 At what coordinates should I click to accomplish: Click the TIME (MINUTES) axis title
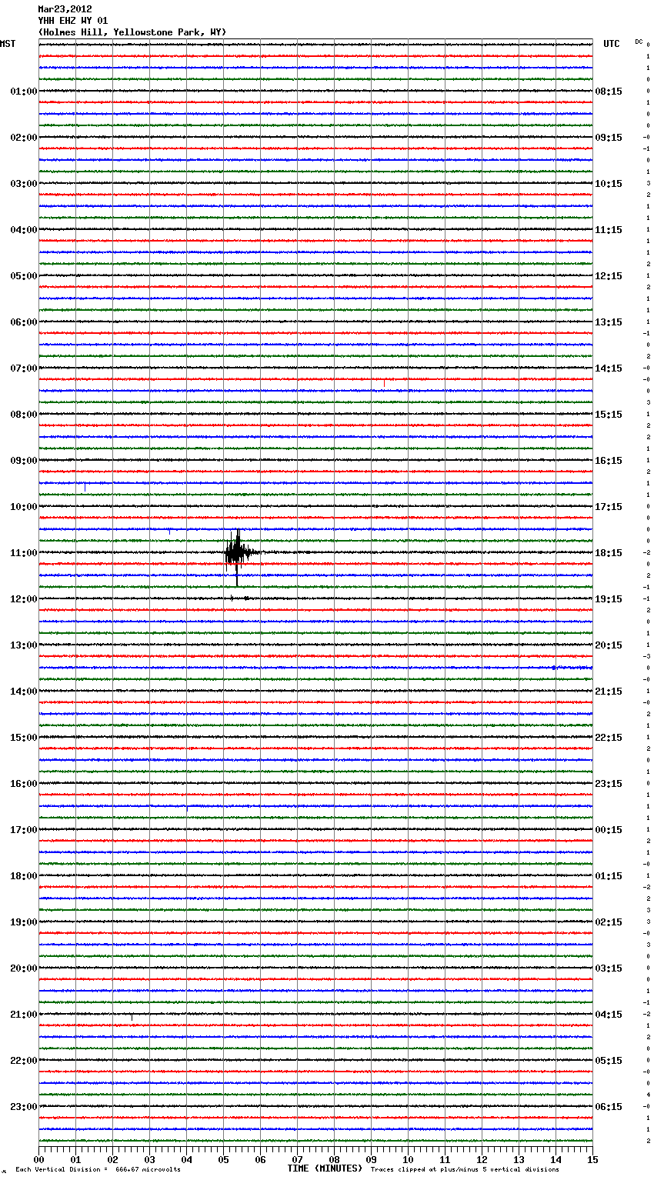point(325,1168)
